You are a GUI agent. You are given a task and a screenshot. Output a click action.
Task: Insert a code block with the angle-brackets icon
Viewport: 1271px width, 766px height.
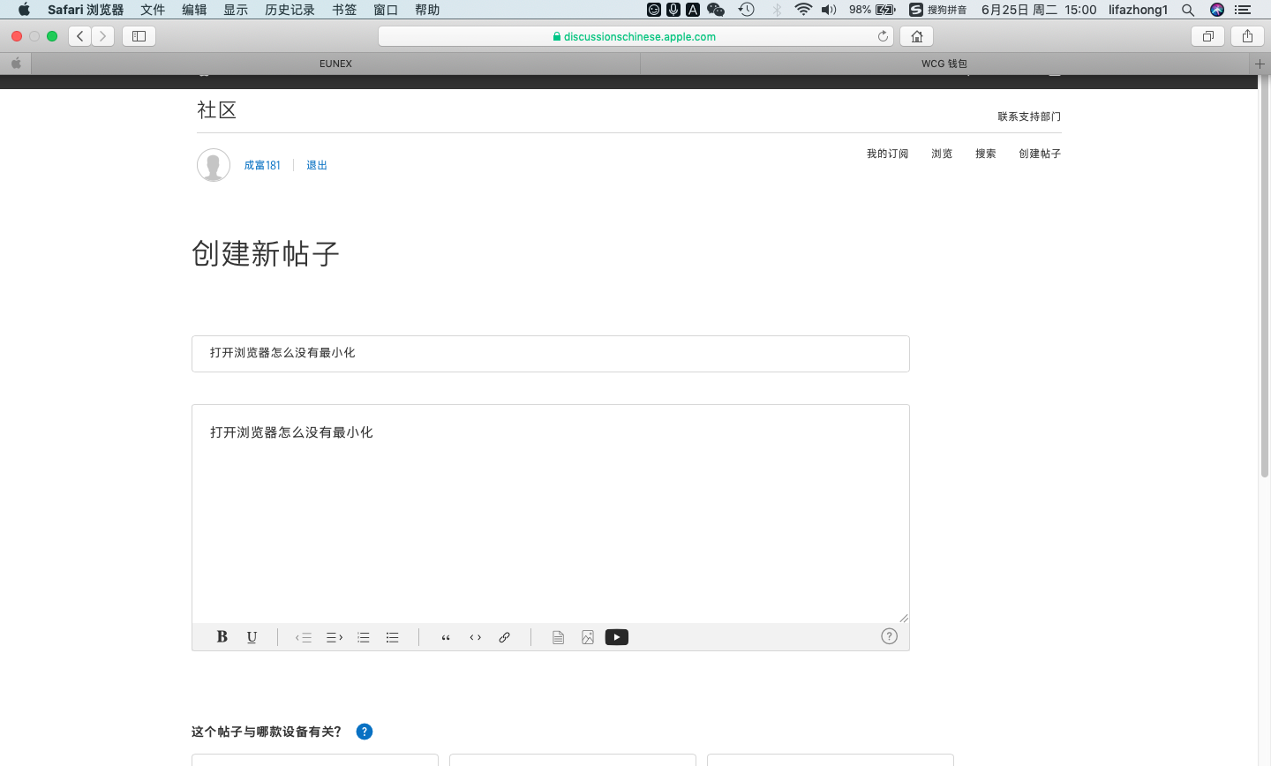pos(476,637)
